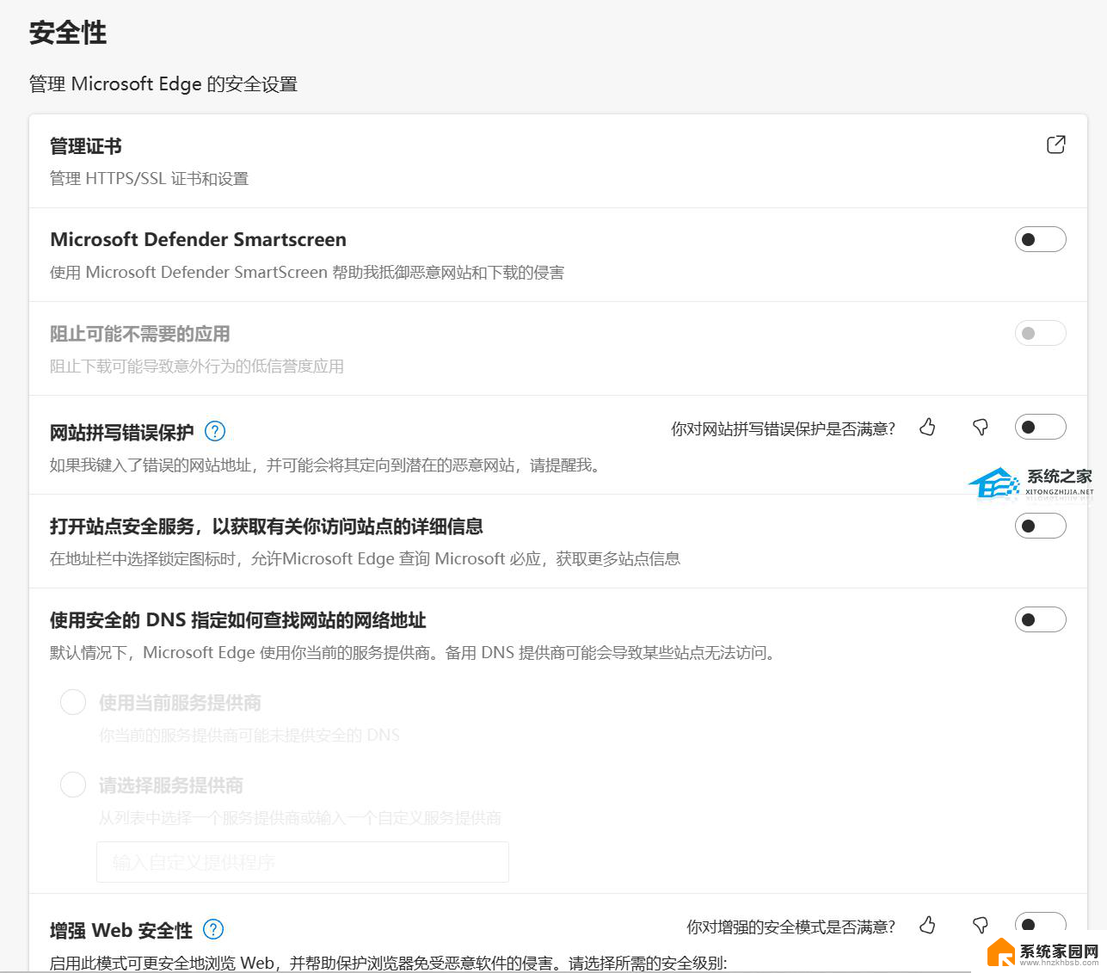Image resolution: width=1107 pixels, height=973 pixels.
Task: Click help icon next to 增强 Web 安全性
Action: [x=213, y=929]
